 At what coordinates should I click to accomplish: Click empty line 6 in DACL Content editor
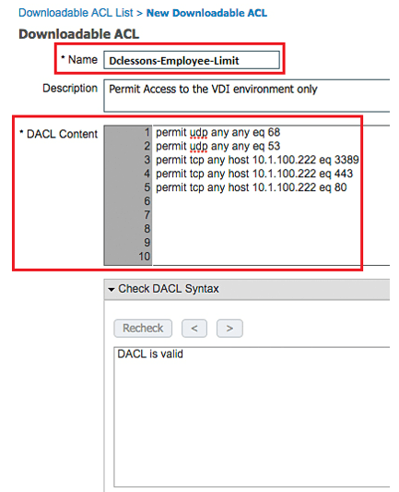271,201
